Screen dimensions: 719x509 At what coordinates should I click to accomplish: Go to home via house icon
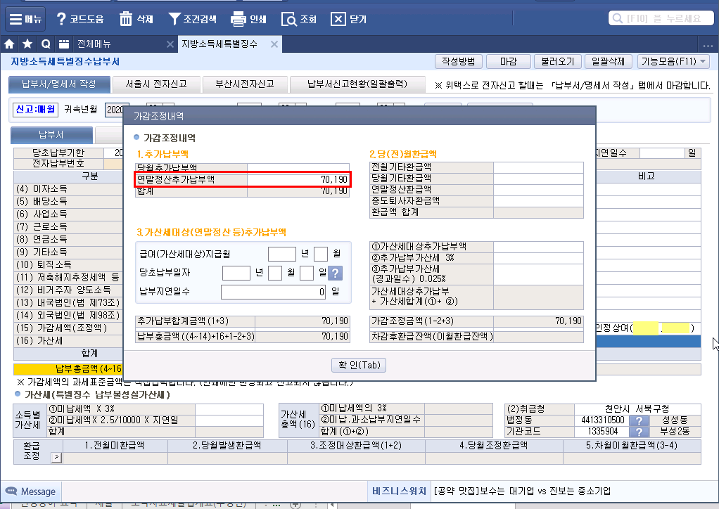pos(10,44)
